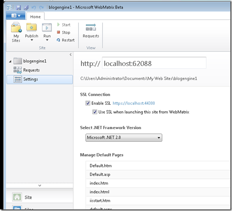Open the Run dropdown arrow
Image resolution: width=232 pixels, height=211 pixels.
pyautogui.click(x=47, y=40)
